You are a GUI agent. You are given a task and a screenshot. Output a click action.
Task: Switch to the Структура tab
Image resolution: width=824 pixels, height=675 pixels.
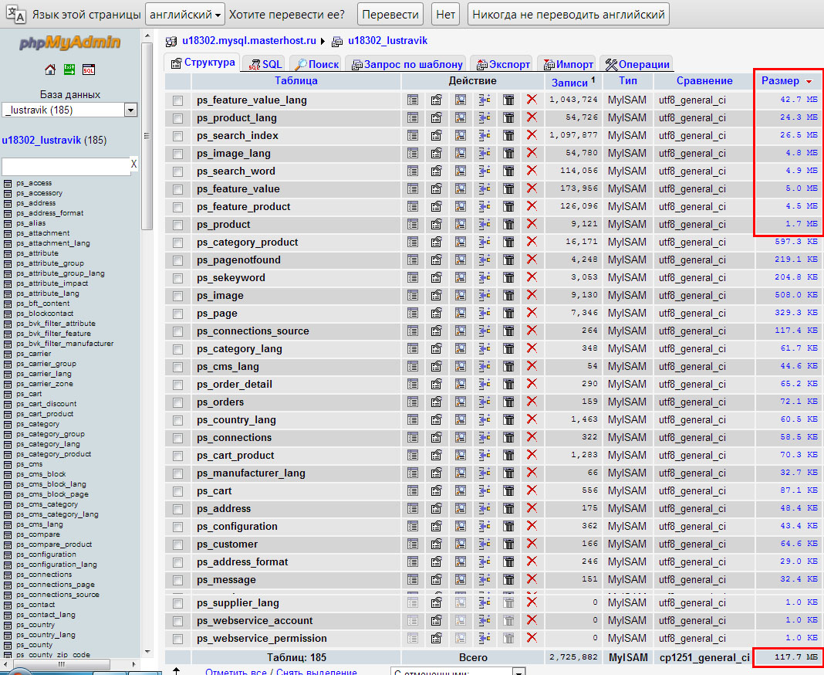pyautogui.click(x=203, y=63)
